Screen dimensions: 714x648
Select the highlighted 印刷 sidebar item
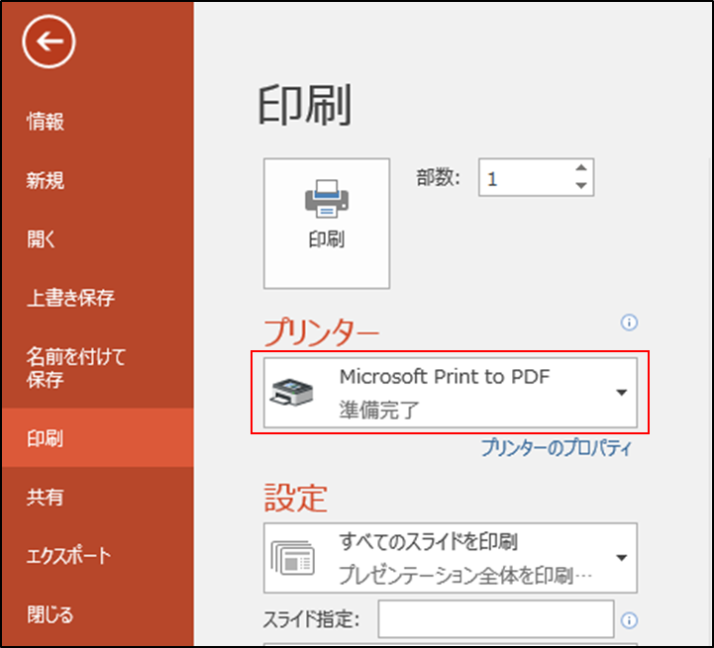[x=97, y=437]
